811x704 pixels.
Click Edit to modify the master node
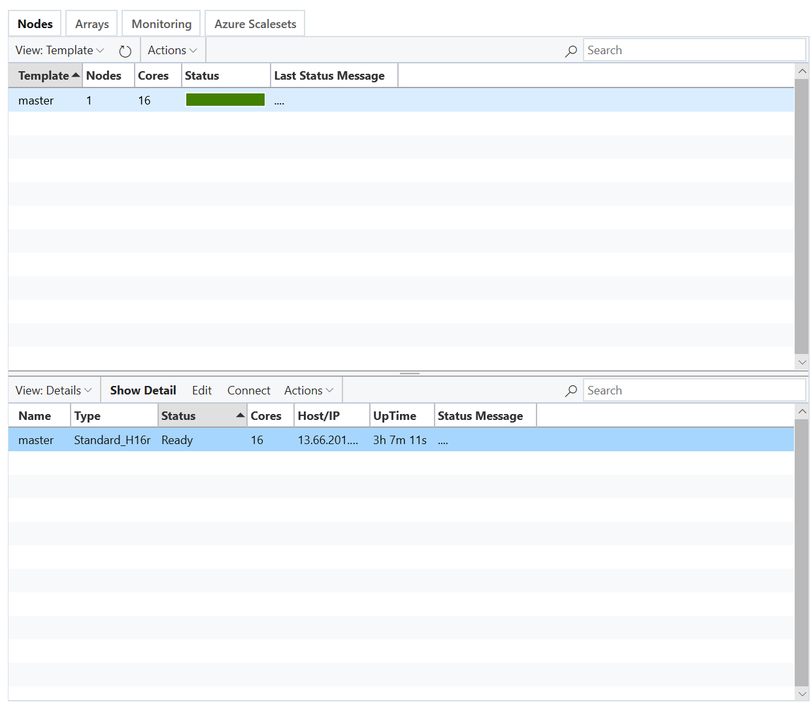coord(201,390)
